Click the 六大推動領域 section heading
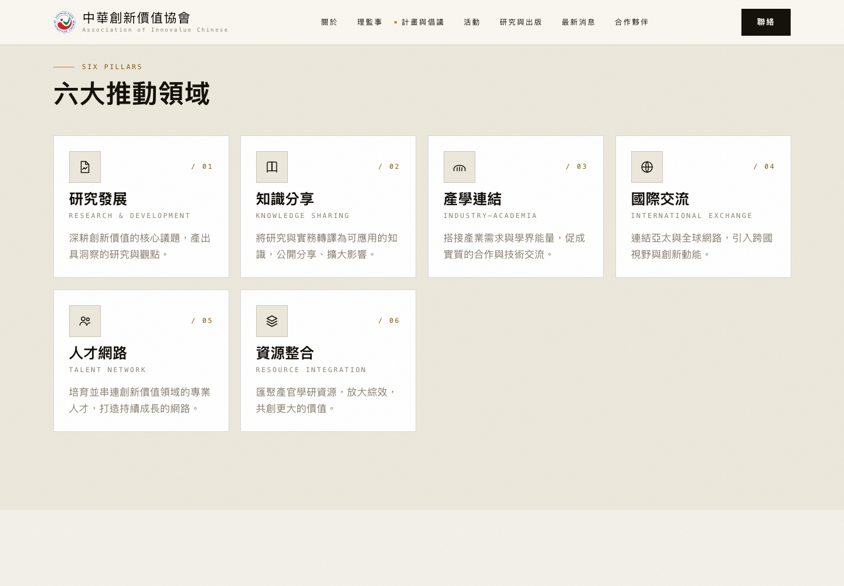Image resolution: width=844 pixels, height=586 pixels. tap(132, 94)
